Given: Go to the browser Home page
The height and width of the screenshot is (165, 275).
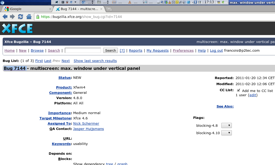Looking at the screenshot, I should click(29, 17).
